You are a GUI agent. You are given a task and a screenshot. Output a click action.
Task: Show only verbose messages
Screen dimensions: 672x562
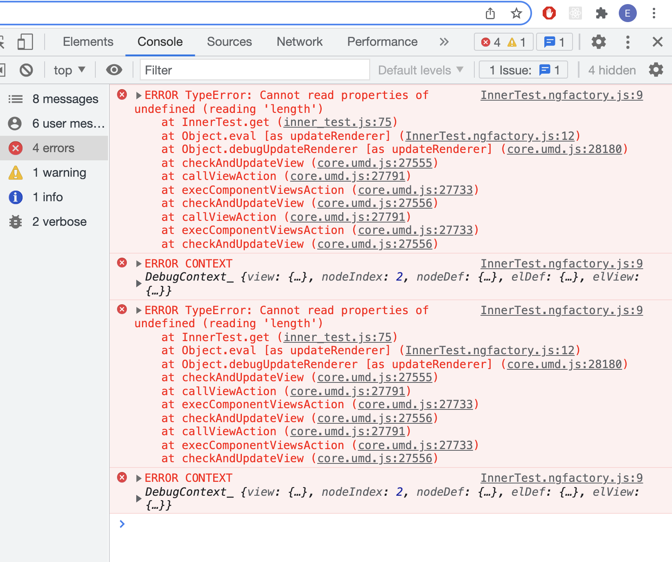point(59,221)
